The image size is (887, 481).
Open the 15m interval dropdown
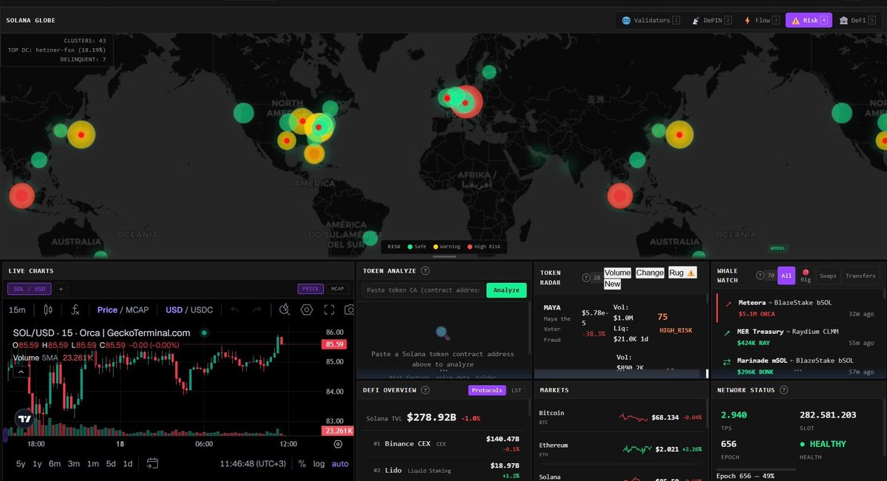tap(18, 310)
